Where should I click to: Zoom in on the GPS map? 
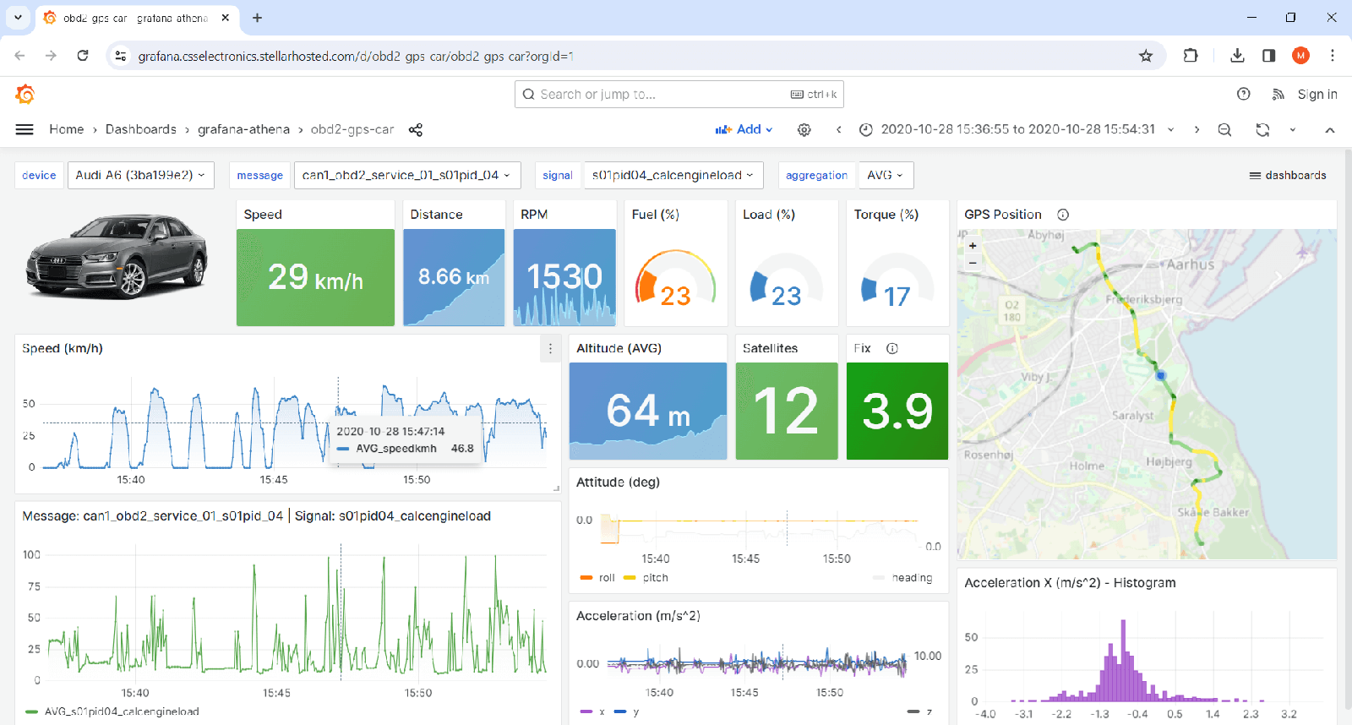point(973,246)
